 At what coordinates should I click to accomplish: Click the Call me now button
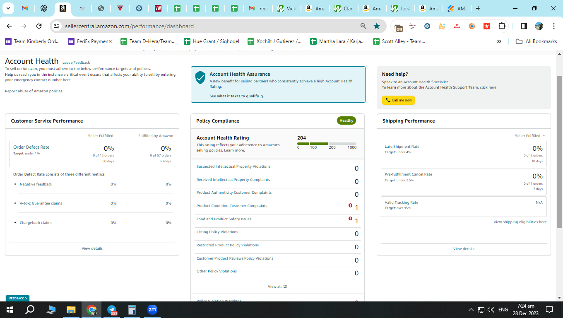tap(398, 100)
